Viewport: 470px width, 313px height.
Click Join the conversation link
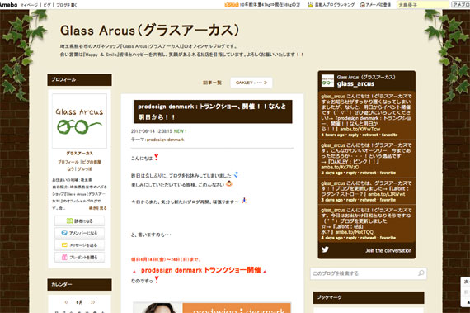(x=388, y=250)
